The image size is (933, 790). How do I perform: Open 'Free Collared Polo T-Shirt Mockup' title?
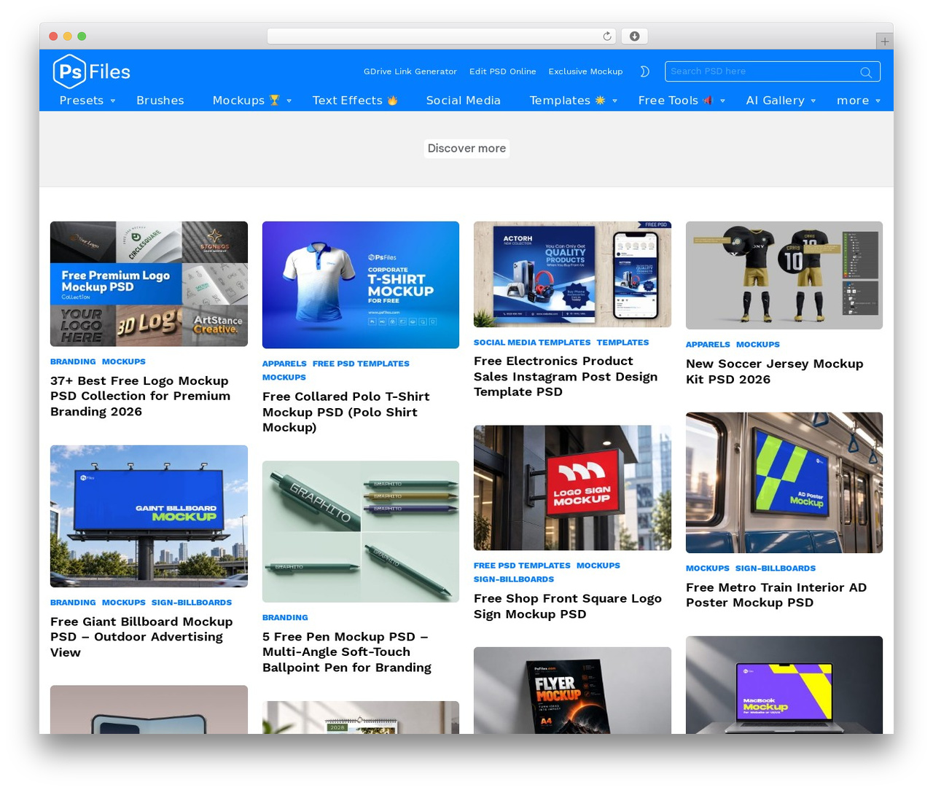coord(346,412)
